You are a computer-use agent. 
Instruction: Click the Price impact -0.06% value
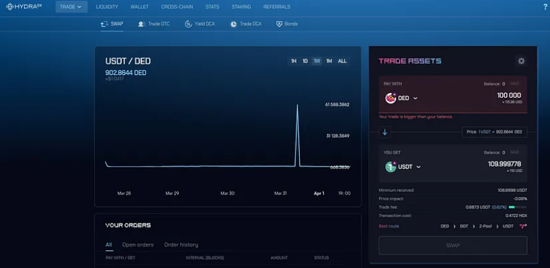pos(520,199)
